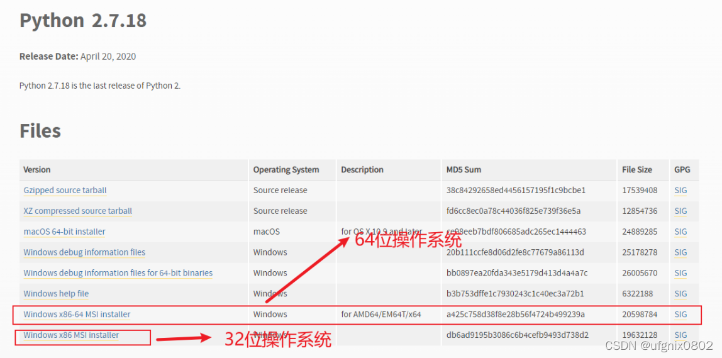The height and width of the screenshot is (358, 722).
Task: Click 'Source release' in Gzipped tarball row
Action: pyautogui.click(x=280, y=190)
